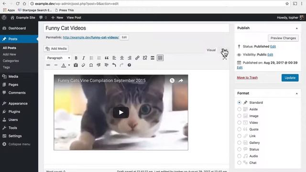Select the Gallery post format
This screenshot has height=172, width=306.
[239, 142]
